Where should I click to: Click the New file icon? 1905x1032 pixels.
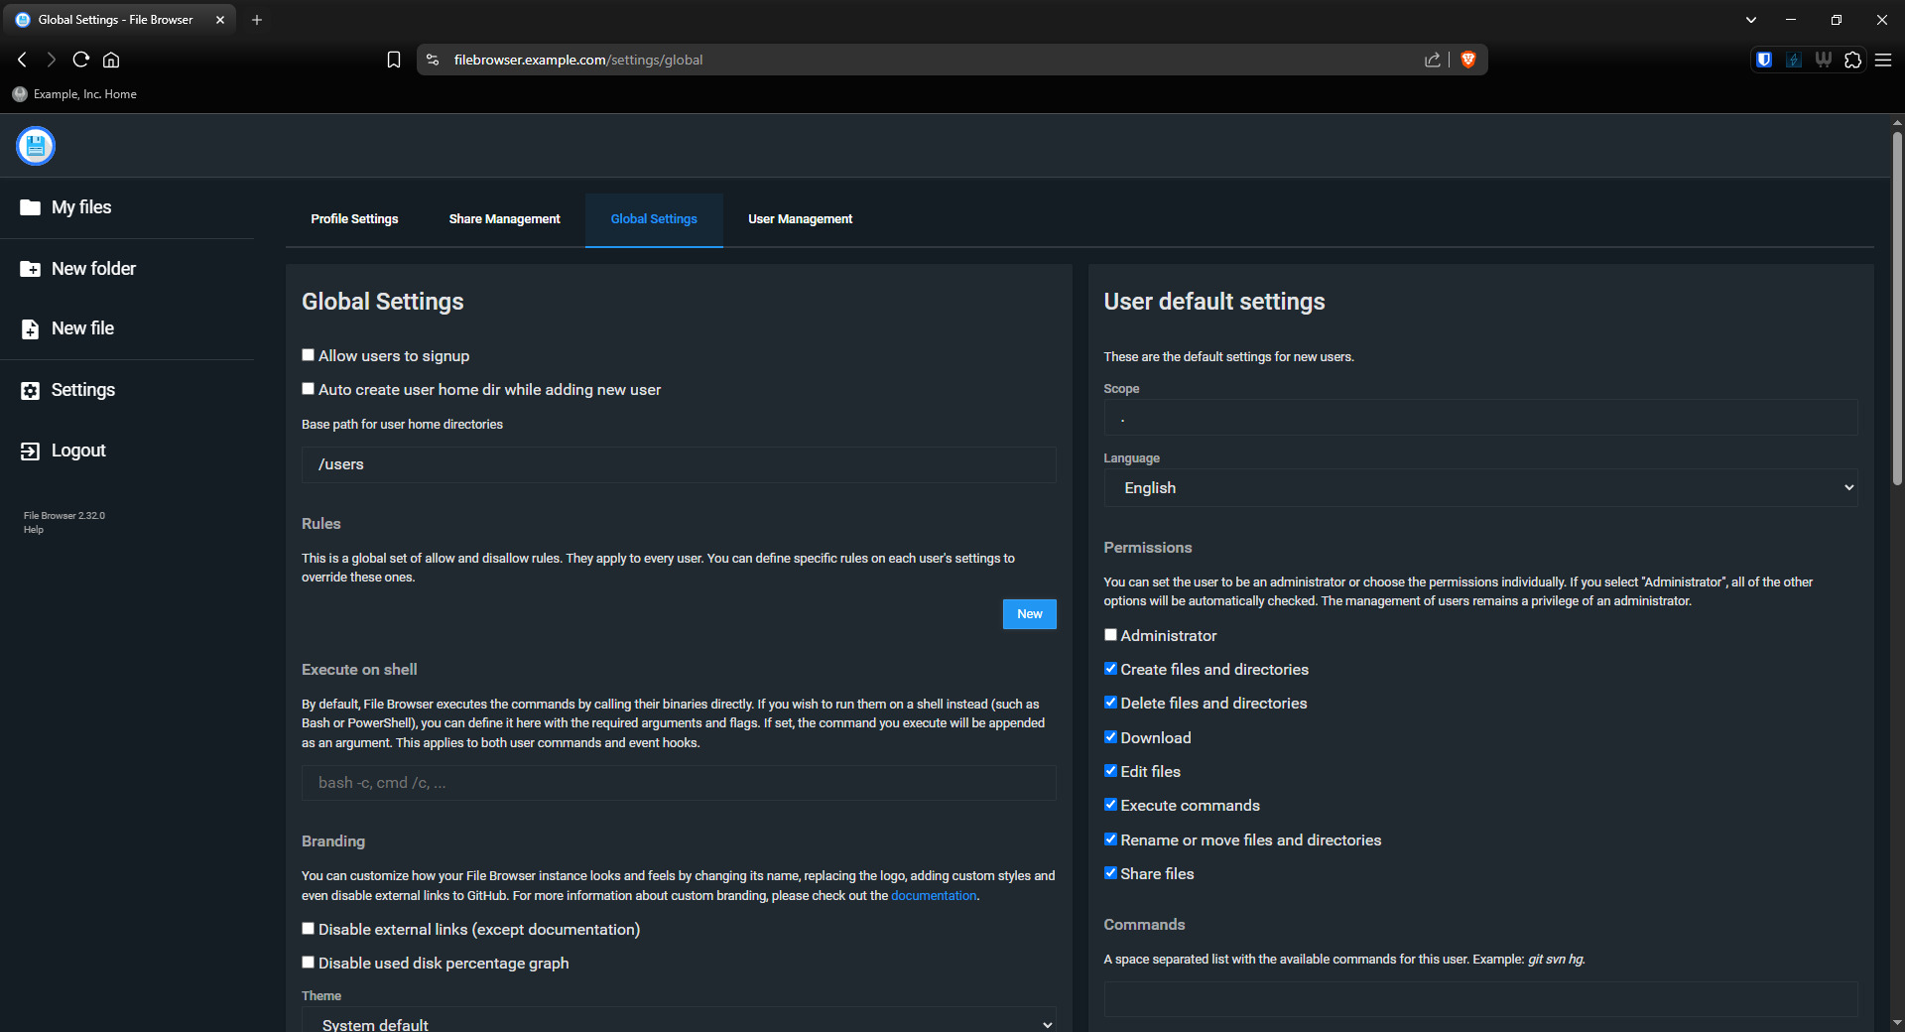(31, 328)
